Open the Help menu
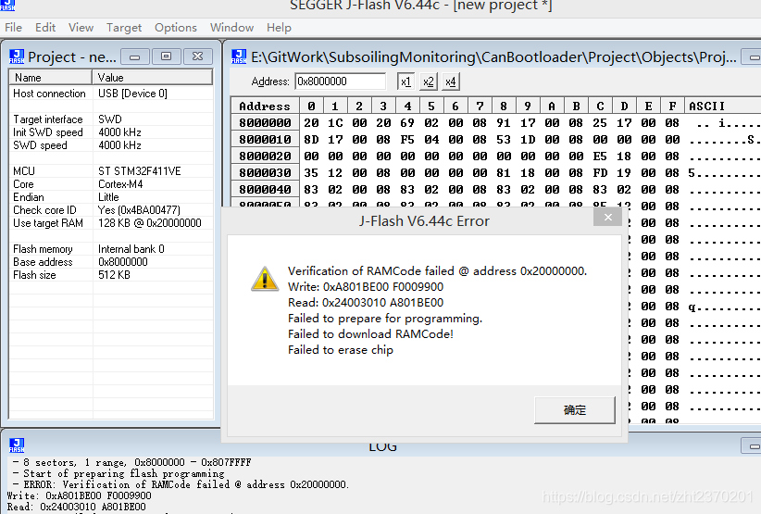This screenshot has width=761, height=514. pos(279,28)
